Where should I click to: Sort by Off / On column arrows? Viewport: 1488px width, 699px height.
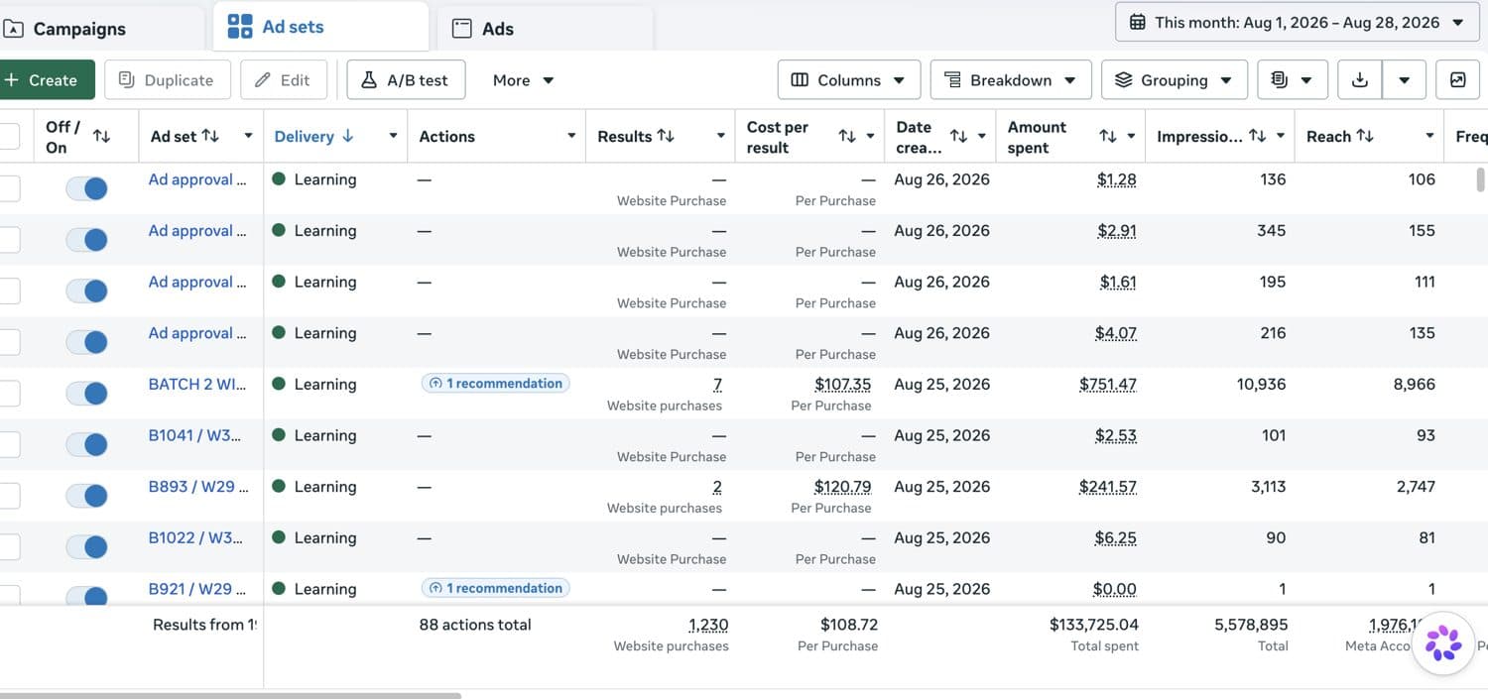(101, 136)
